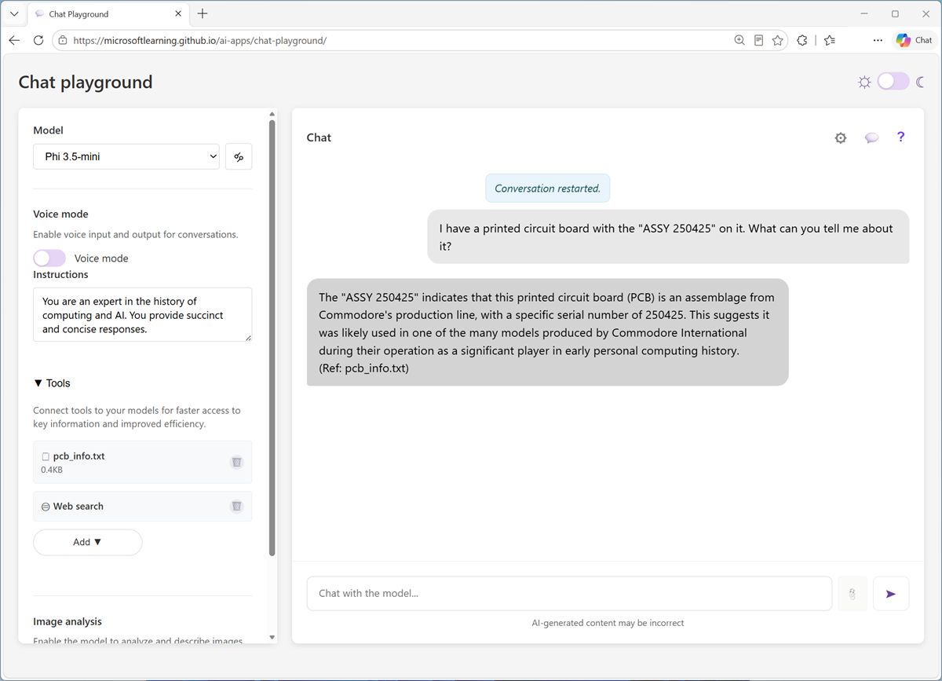The height and width of the screenshot is (681, 942).
Task: Click the Model section label
Action: point(48,130)
